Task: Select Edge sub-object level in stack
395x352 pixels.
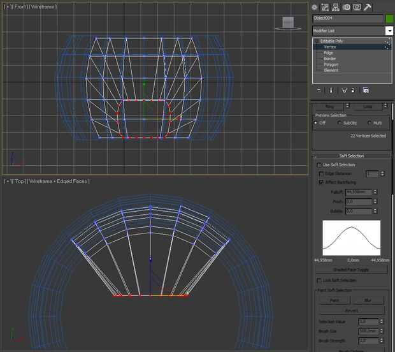Action: (x=329, y=52)
